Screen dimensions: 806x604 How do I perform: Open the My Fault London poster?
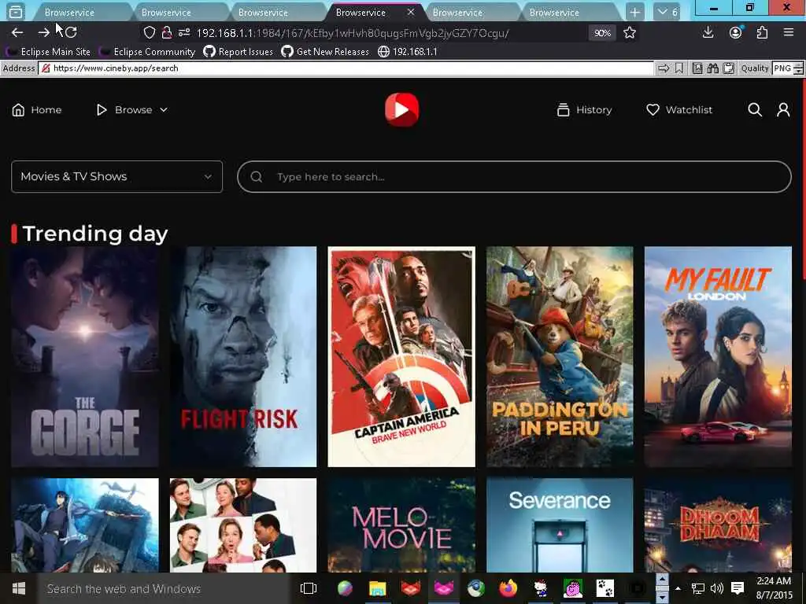718,357
